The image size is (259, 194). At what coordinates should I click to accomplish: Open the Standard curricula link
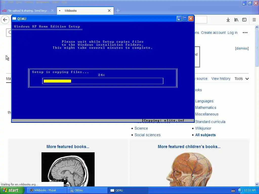pyautogui.click(x=210, y=122)
